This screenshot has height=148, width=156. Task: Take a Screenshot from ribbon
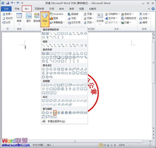[57, 23]
